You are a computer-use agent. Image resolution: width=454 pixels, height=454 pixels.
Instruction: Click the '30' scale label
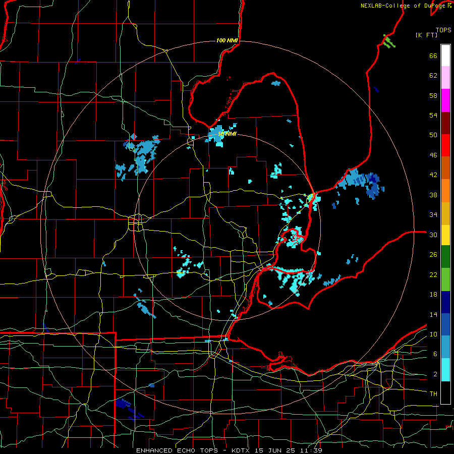pos(433,235)
